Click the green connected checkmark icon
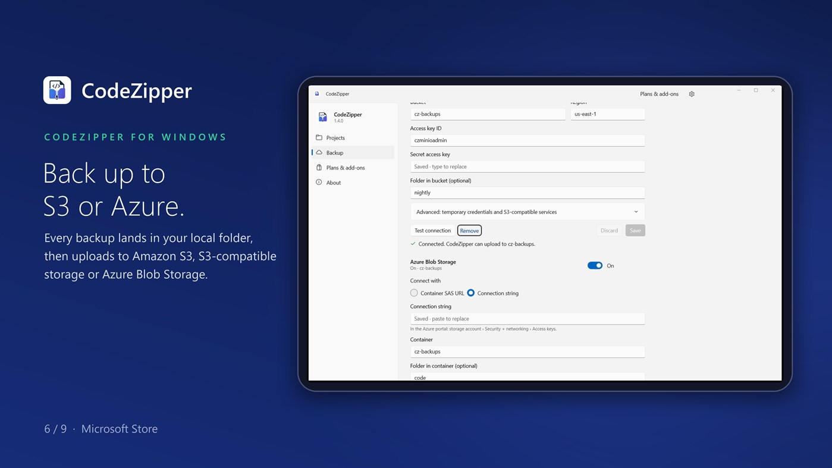 coord(413,244)
